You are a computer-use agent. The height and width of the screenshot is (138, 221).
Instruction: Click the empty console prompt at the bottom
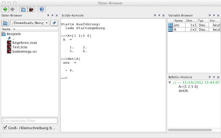coord(64,78)
